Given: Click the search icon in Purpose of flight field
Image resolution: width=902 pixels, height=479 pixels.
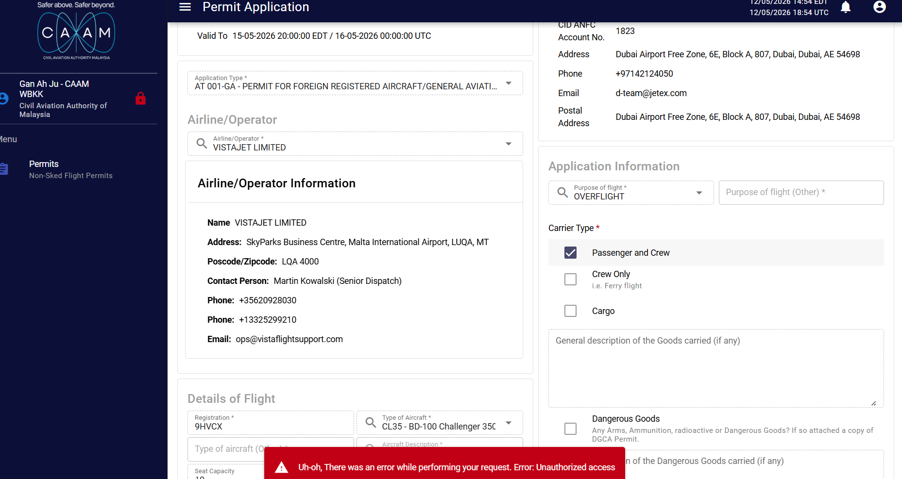Looking at the screenshot, I should [x=562, y=192].
